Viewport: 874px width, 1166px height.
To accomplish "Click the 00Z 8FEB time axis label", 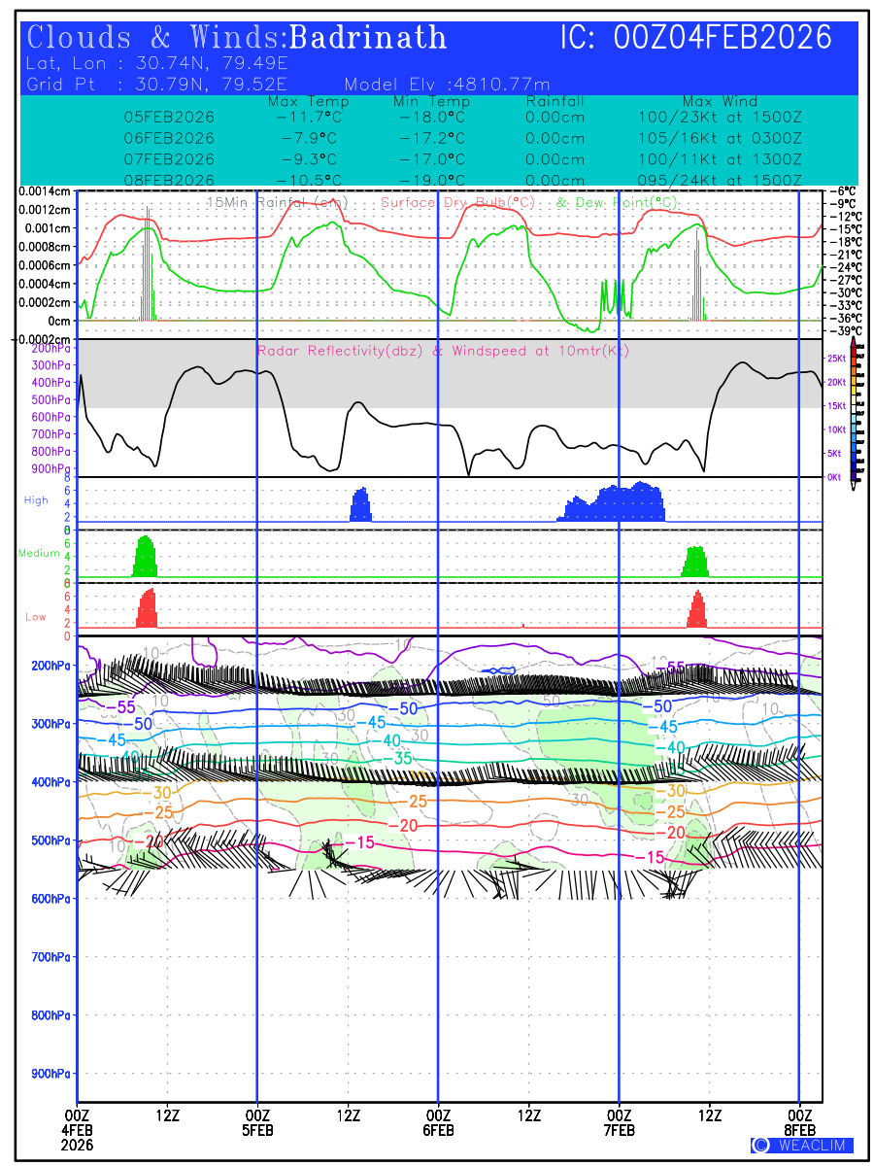I will click(x=799, y=1121).
